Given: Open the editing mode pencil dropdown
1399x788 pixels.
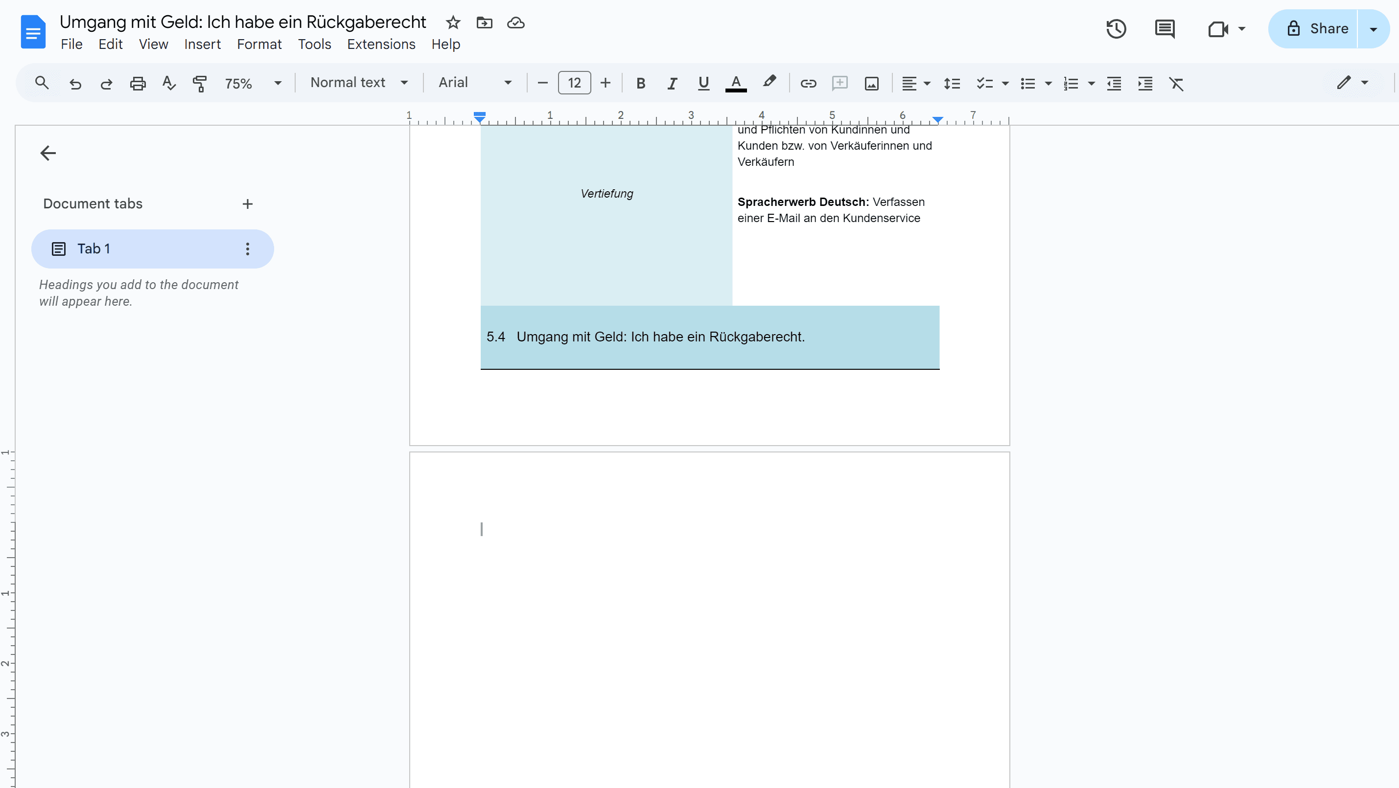Looking at the screenshot, I should click(1352, 83).
